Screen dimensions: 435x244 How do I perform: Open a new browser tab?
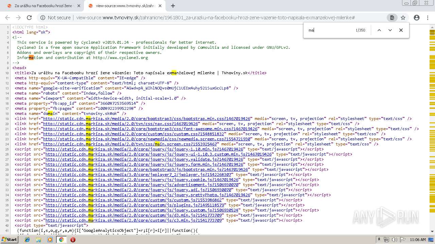coord(173,6)
